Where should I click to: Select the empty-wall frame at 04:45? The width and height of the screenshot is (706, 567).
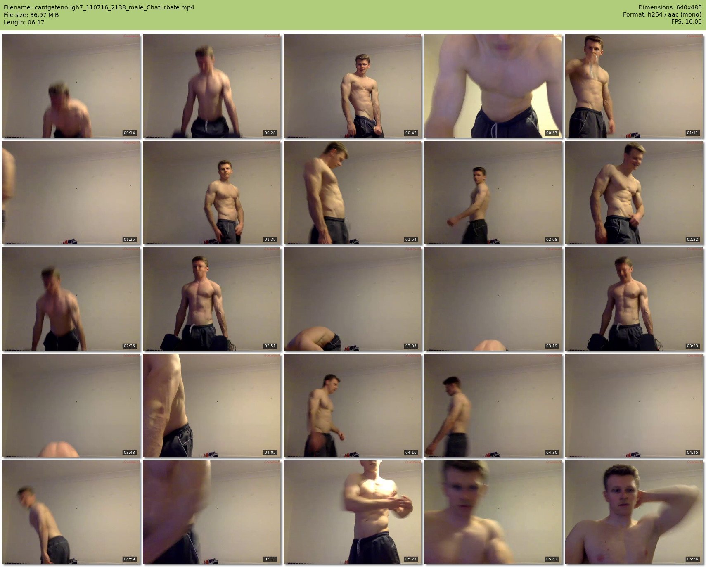(634, 406)
